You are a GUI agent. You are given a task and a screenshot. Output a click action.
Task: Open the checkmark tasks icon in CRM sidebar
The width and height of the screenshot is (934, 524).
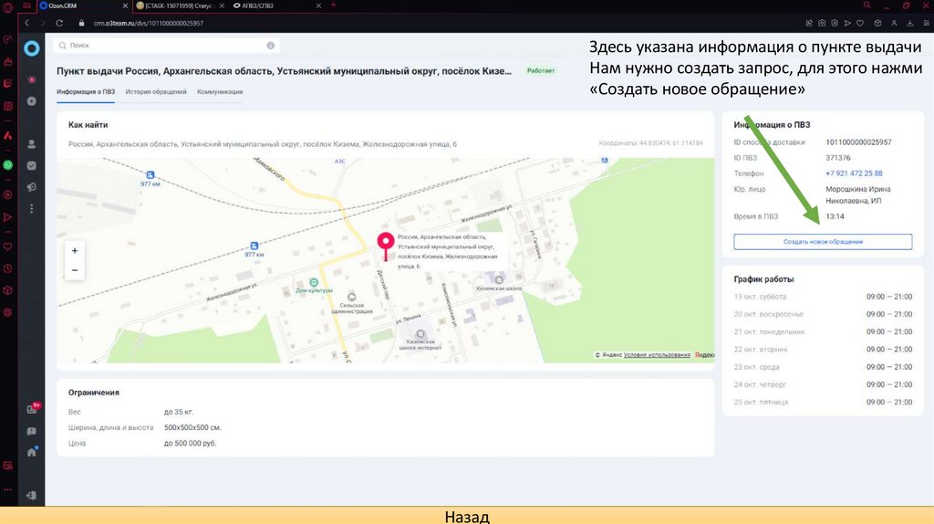[x=32, y=166]
